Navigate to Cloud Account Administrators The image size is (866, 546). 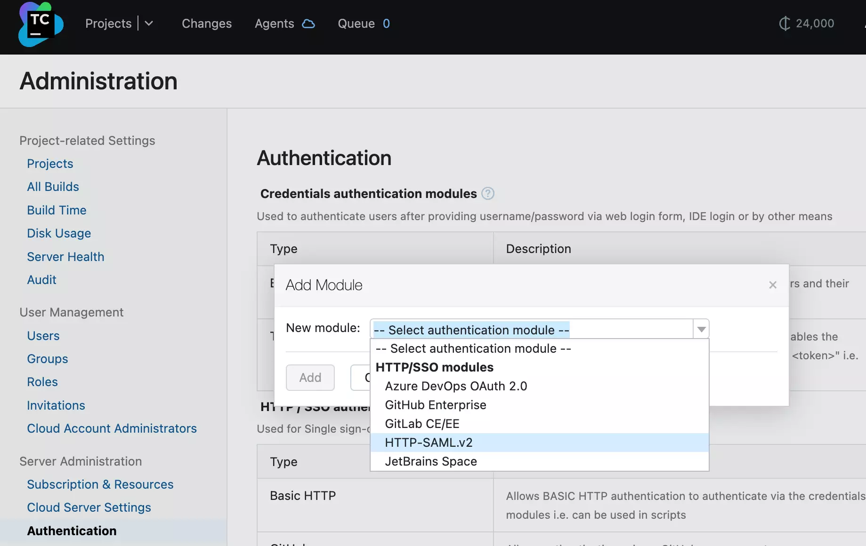tap(112, 428)
